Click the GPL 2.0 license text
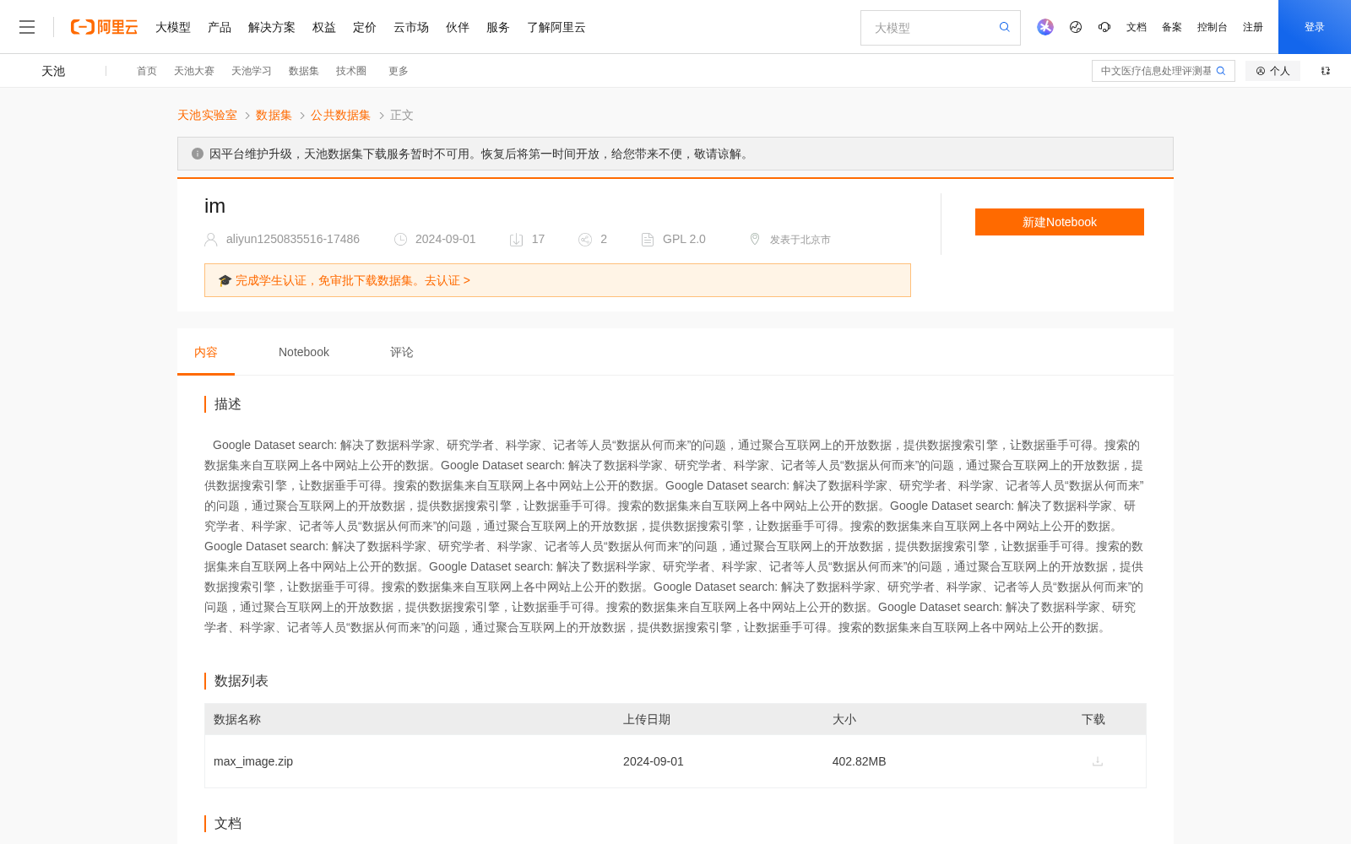 pos(684,239)
